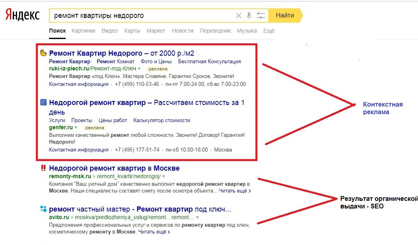This screenshot has height=245, width=418.
Task: Click the 'реклама' label beside genfer.ru
Action: 94,128
